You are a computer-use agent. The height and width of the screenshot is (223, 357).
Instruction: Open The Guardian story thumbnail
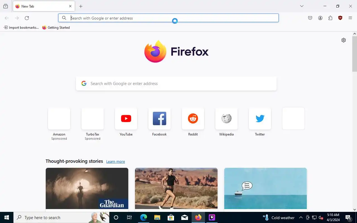point(87,188)
